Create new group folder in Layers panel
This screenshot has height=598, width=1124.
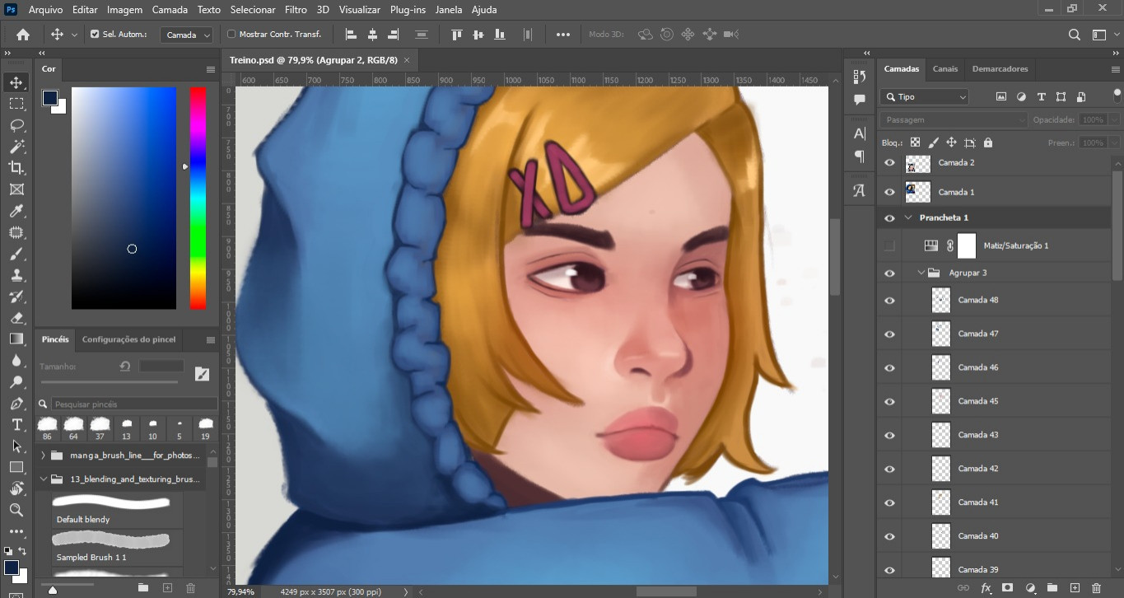coord(1052,588)
